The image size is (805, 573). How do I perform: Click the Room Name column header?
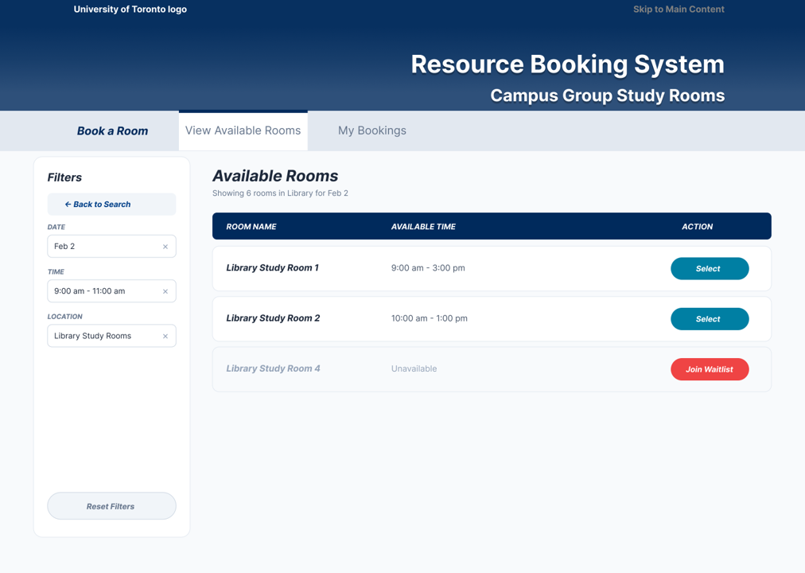coord(252,226)
